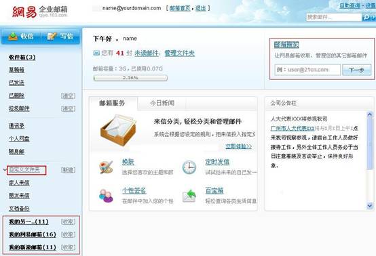Click announcement board scroll down arrow
This screenshot has width=376, height=256.
point(370,205)
